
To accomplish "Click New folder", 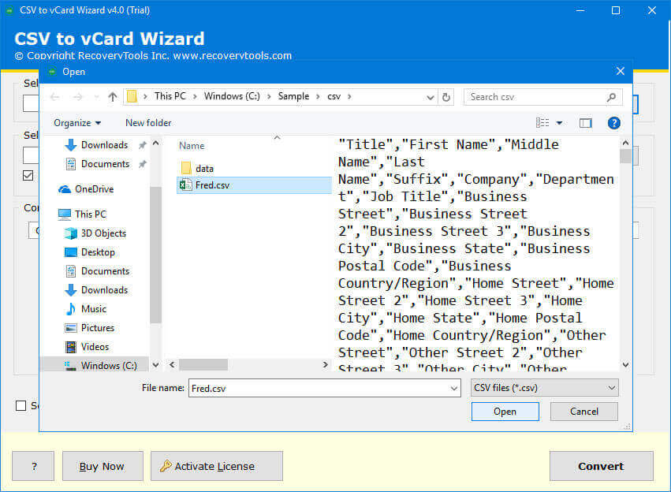I will [148, 123].
